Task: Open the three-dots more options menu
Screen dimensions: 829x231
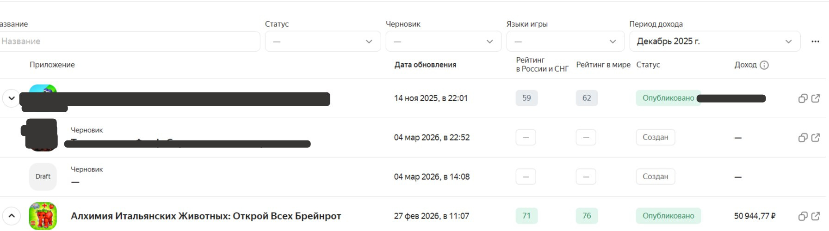Action: [x=815, y=42]
